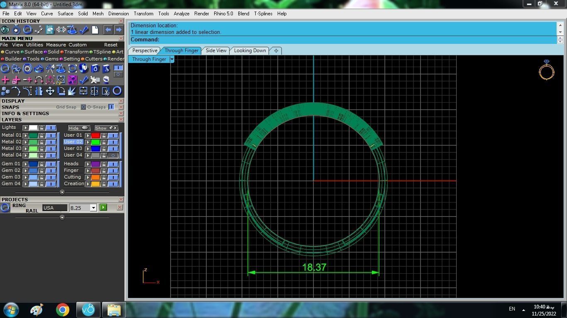
Task: Click the four-way move arrows icon
Action: click(x=50, y=91)
